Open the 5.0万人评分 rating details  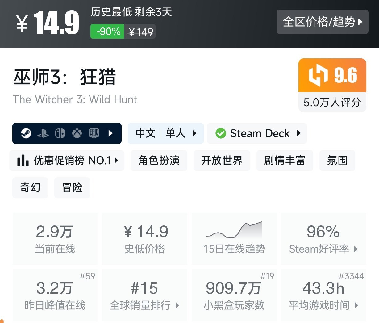(x=332, y=102)
